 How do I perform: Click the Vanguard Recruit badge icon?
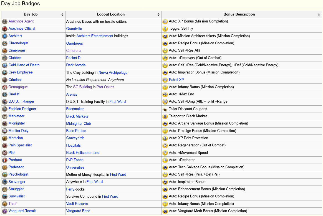coord(4,211)
